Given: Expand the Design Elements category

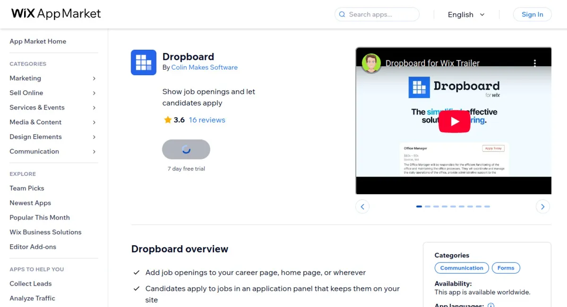Looking at the screenshot, I should tap(94, 137).
